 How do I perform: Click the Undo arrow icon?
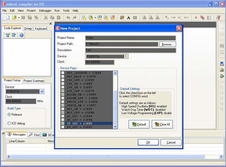pyautogui.click(x=68, y=18)
